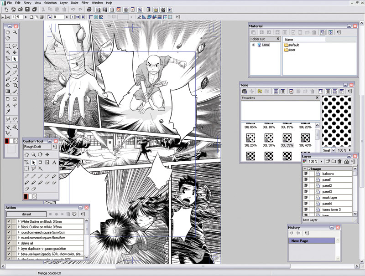
Task: Expand the Local folder tree node
Action: pos(253,45)
